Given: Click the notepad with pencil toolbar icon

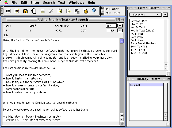Looking at the screenshot, I should tap(17, 11).
